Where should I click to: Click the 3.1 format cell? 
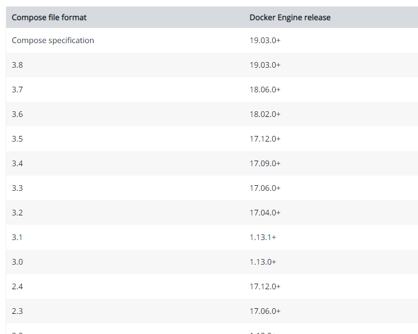17,237
